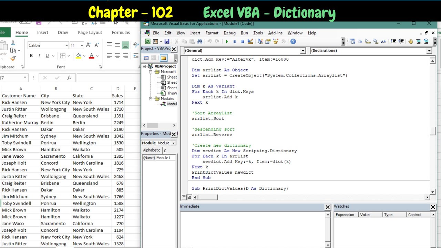Toggle Bold formatting in Excel ribbon
441x248 pixels.
pos(31,56)
